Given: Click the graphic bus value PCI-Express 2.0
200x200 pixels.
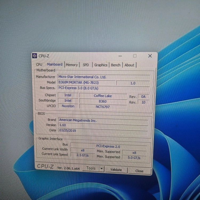Looking at the screenshot, I should coord(108,146).
